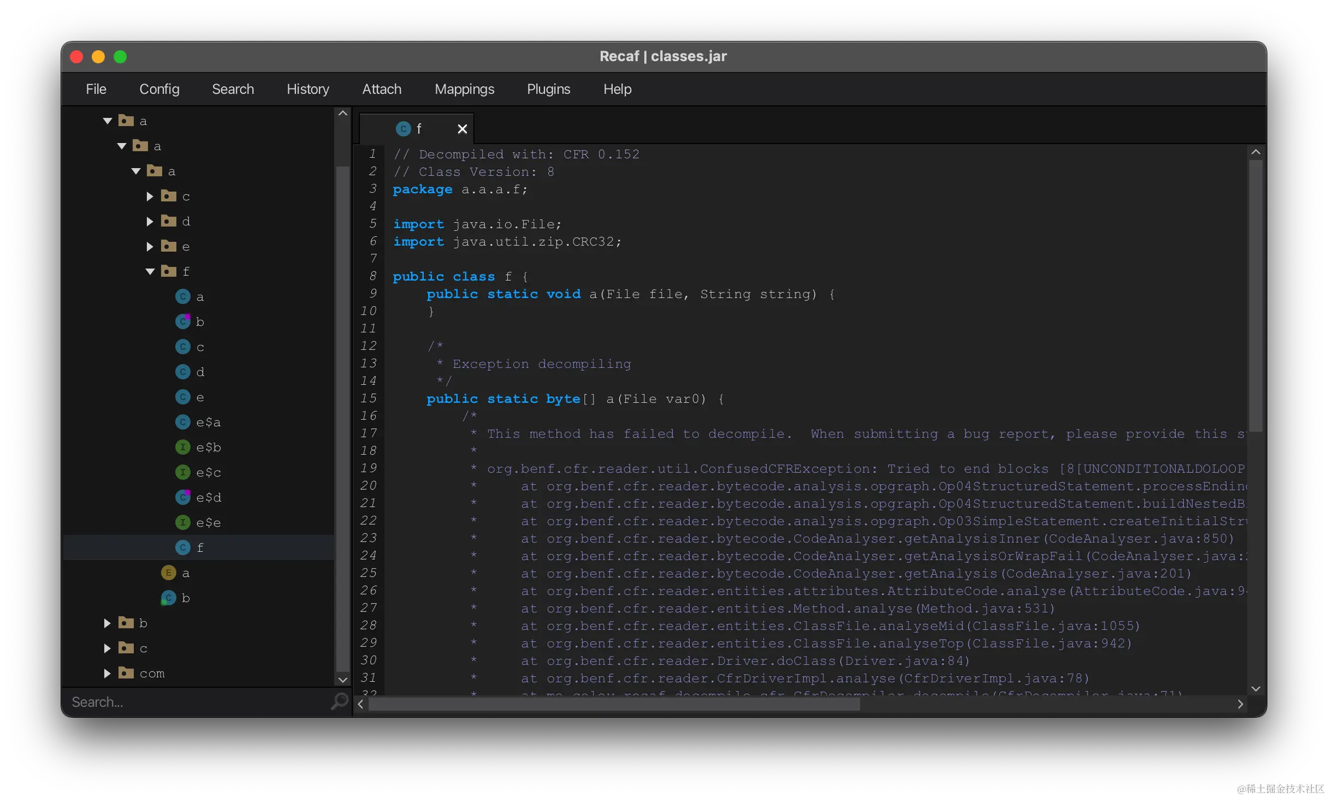The width and height of the screenshot is (1328, 798).
Task: Expand the c package under a.a.a
Action: [150, 196]
